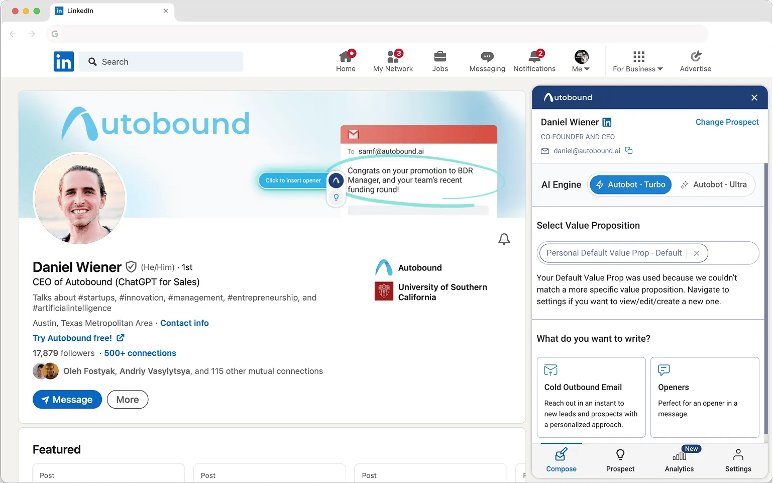Click the 17,879 followers text
The image size is (773, 483).
(x=63, y=353)
